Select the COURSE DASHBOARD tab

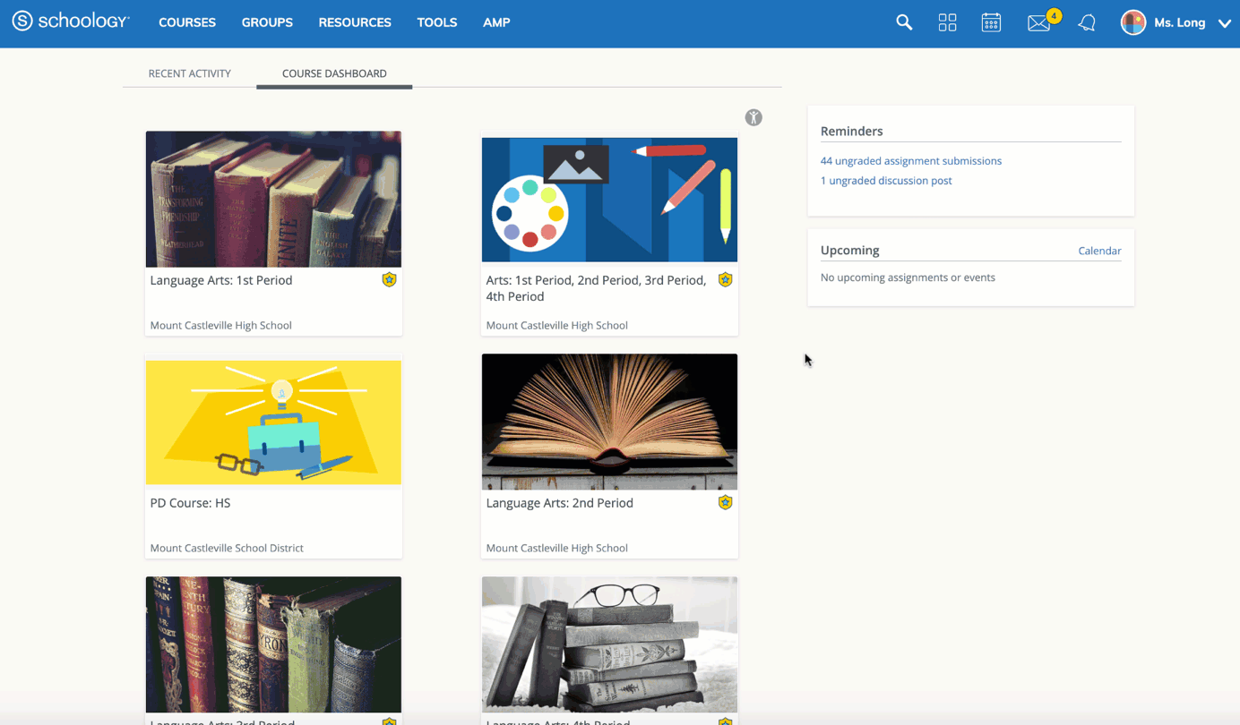333,73
